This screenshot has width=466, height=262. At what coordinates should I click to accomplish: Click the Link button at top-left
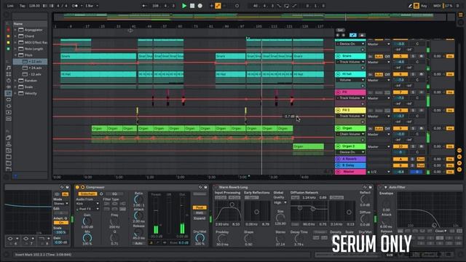10,6
